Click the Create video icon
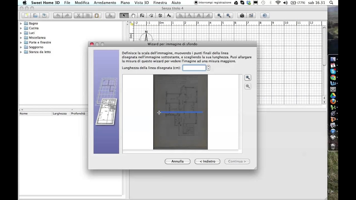This screenshot has width=356, height=200. point(251,16)
